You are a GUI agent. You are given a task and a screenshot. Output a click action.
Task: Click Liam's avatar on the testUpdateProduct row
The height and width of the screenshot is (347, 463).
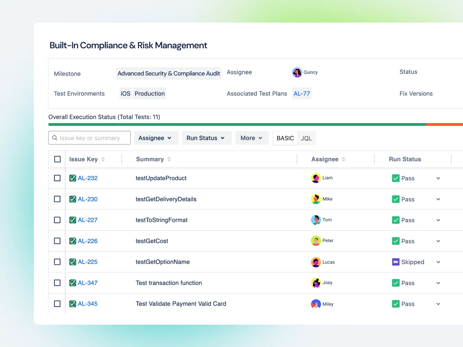pyautogui.click(x=316, y=178)
